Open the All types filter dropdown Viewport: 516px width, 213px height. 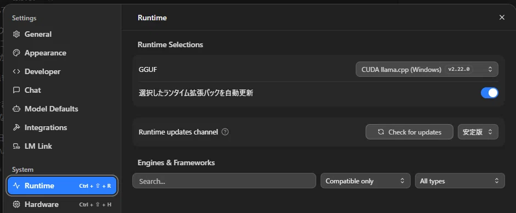tap(459, 181)
